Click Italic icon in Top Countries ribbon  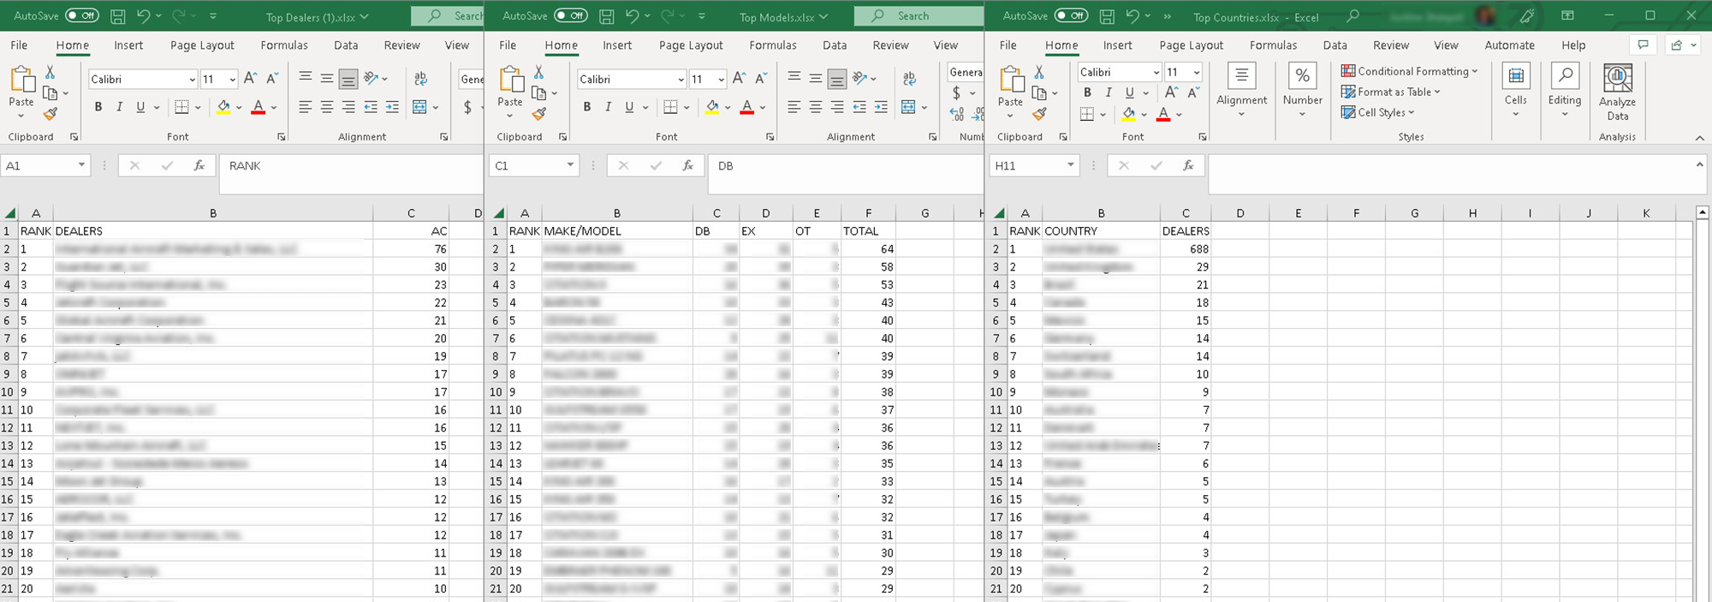[1109, 92]
